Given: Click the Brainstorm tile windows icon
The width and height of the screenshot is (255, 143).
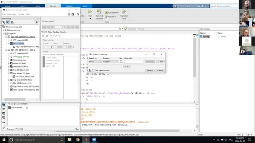Looking at the screenshot, I should [x=69, y=14].
